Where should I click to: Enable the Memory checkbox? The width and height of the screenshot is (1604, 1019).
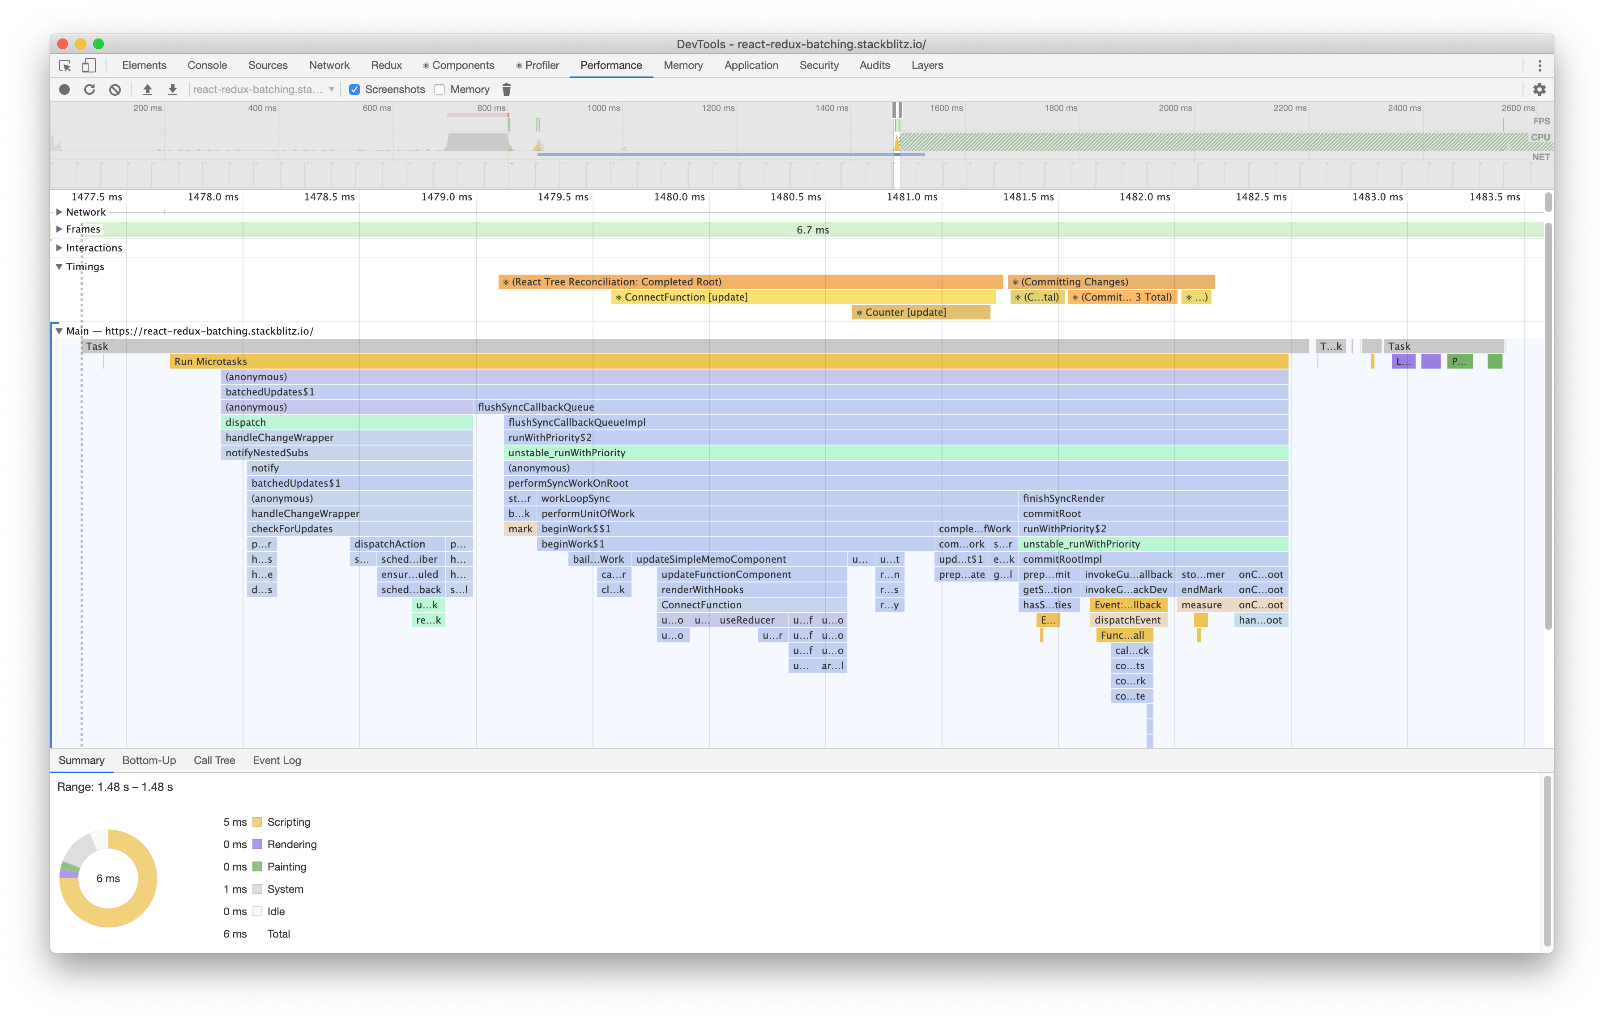pos(439,89)
